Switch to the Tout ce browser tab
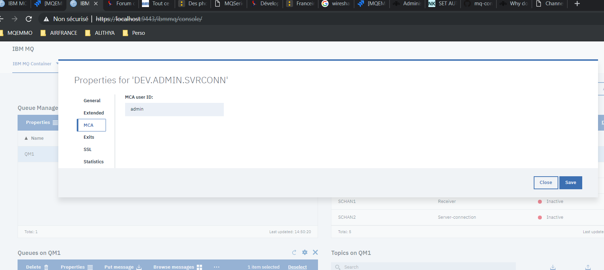The image size is (604, 270). tap(157, 4)
